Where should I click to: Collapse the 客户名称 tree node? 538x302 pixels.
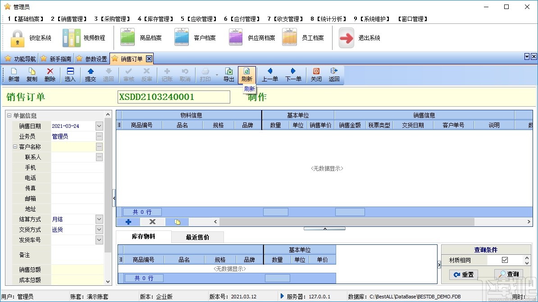pos(15,146)
